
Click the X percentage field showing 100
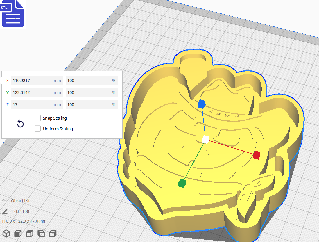pos(92,81)
